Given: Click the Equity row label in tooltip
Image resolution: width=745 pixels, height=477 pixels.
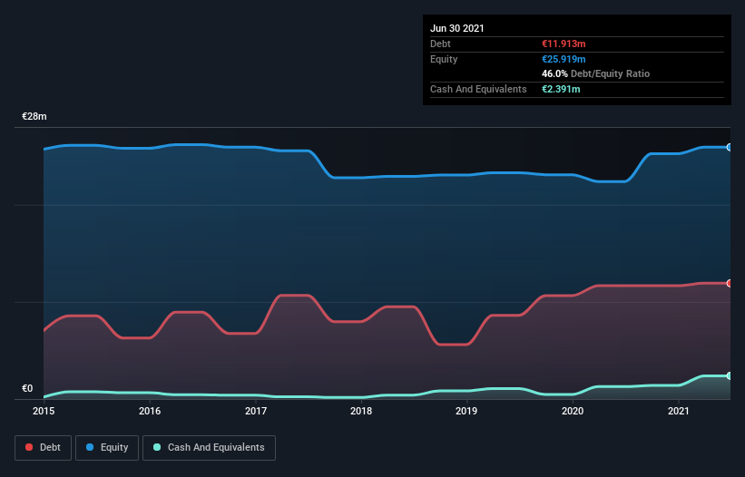Looking at the screenshot, I should point(444,59).
